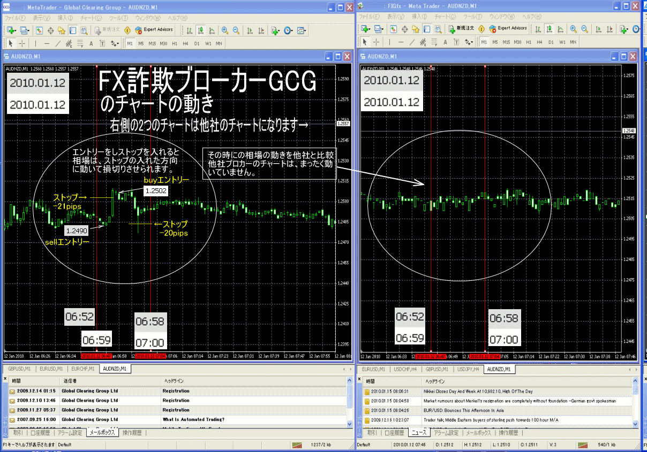Select equidistant channel tool in GCG window
Image resolution: width=647 pixels, height=452 pixels.
(69, 43)
